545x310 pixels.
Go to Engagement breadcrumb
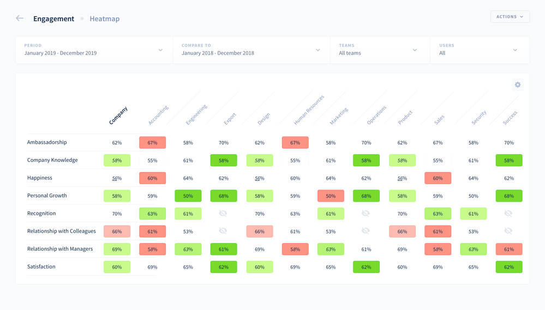coord(53,19)
